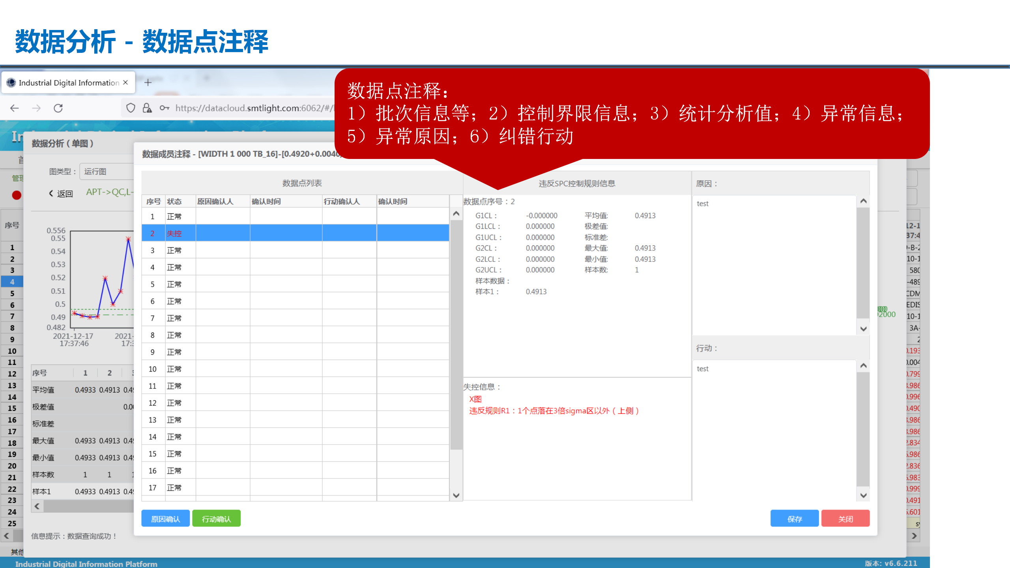
Task: Click the browser back arrow
Action: click(x=15, y=108)
